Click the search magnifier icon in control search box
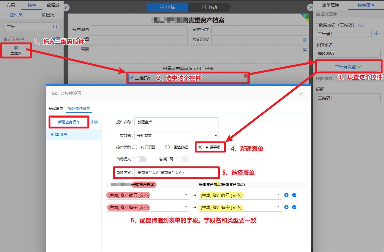This screenshot has width=384, height=252. click(55, 27)
